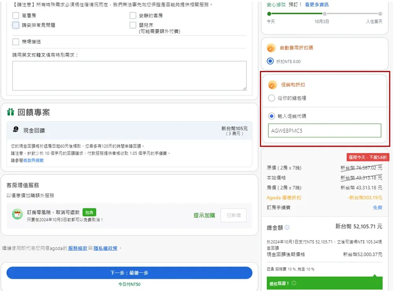
Task: Select the 輸入促銷代碼 radio option
Action: tap(271, 116)
